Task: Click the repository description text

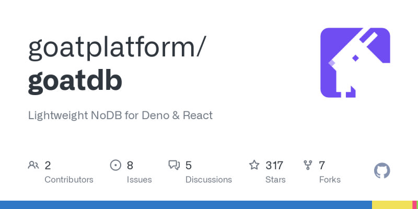Action: [x=120, y=115]
